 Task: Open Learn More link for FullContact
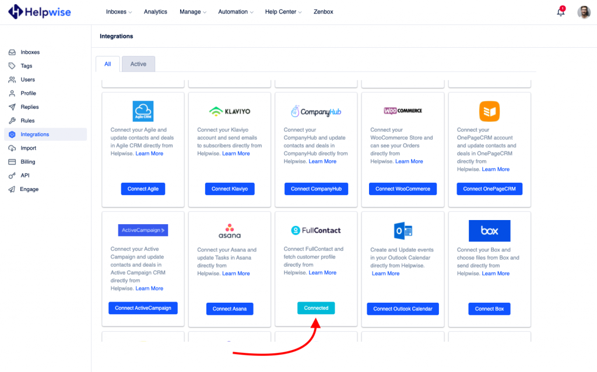point(322,272)
